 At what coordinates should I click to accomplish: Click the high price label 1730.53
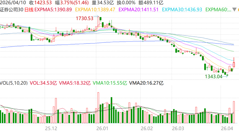pos(84,18)
